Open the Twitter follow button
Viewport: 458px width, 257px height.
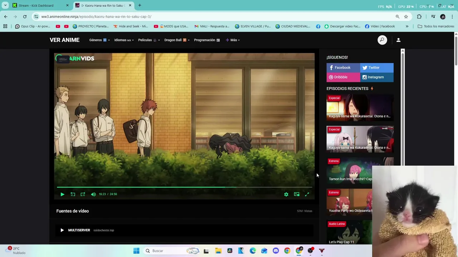click(377, 67)
